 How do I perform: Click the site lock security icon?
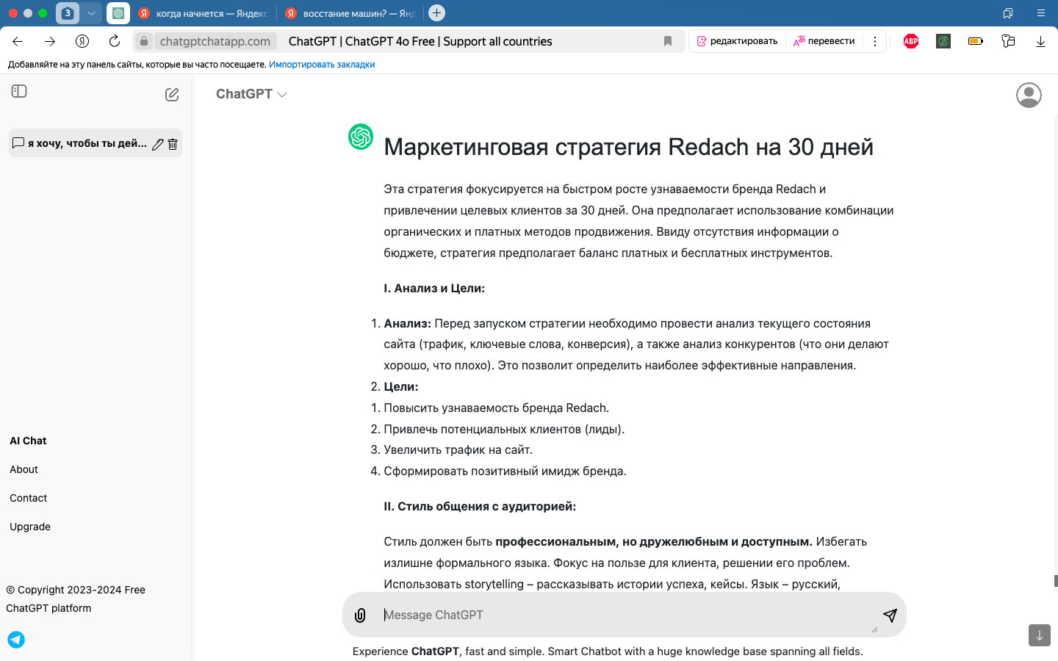pyautogui.click(x=144, y=41)
